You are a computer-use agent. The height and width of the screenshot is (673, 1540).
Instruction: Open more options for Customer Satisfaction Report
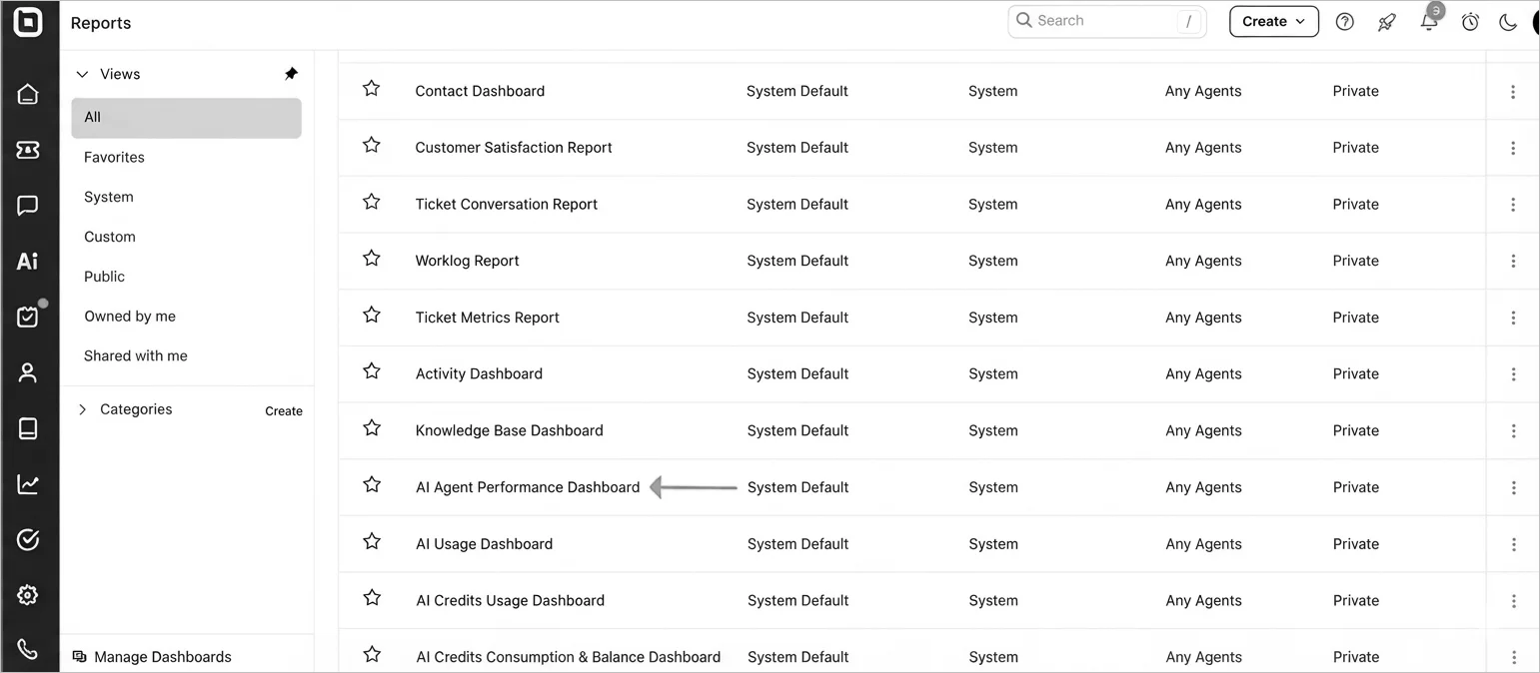click(x=1513, y=148)
